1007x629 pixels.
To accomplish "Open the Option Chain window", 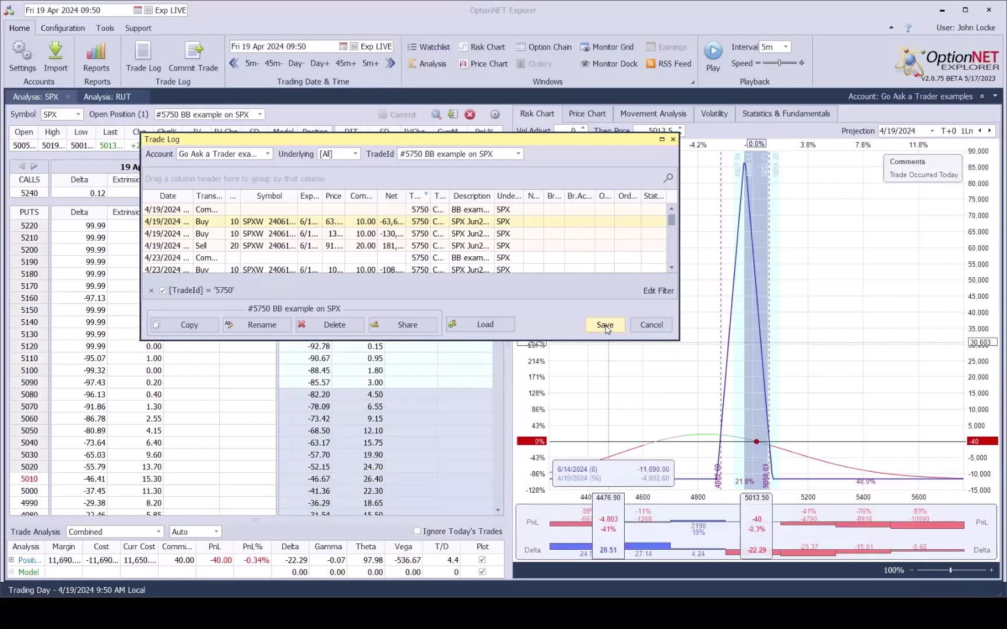I will [544, 47].
